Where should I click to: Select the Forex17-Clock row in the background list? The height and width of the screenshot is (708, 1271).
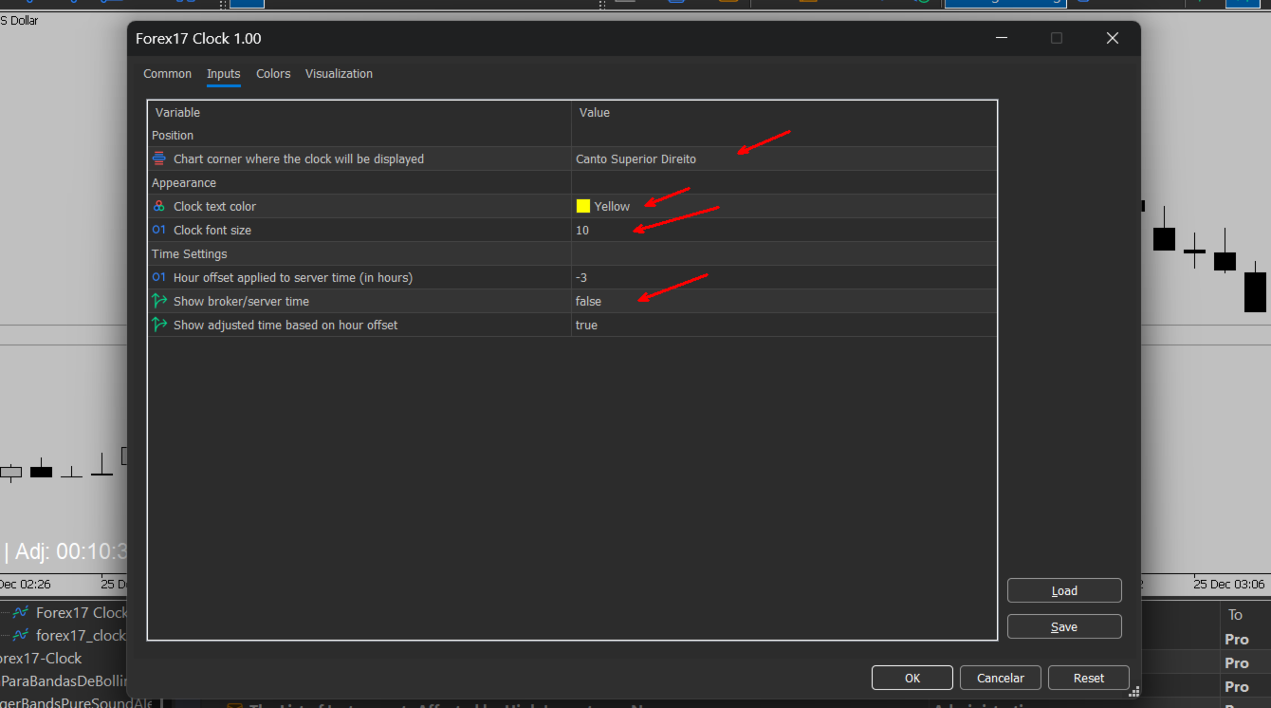(x=41, y=658)
